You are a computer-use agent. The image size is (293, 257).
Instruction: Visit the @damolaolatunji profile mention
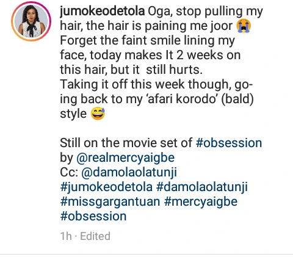(x=129, y=172)
